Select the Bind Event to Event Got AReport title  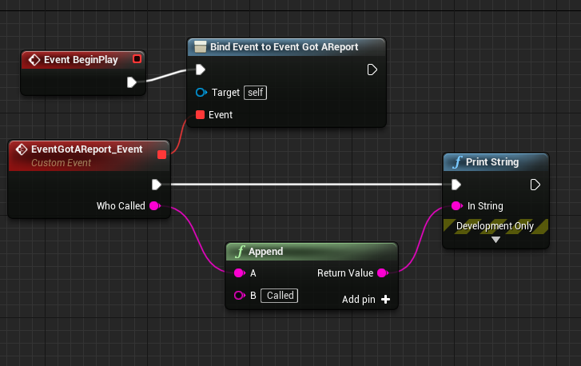click(284, 47)
